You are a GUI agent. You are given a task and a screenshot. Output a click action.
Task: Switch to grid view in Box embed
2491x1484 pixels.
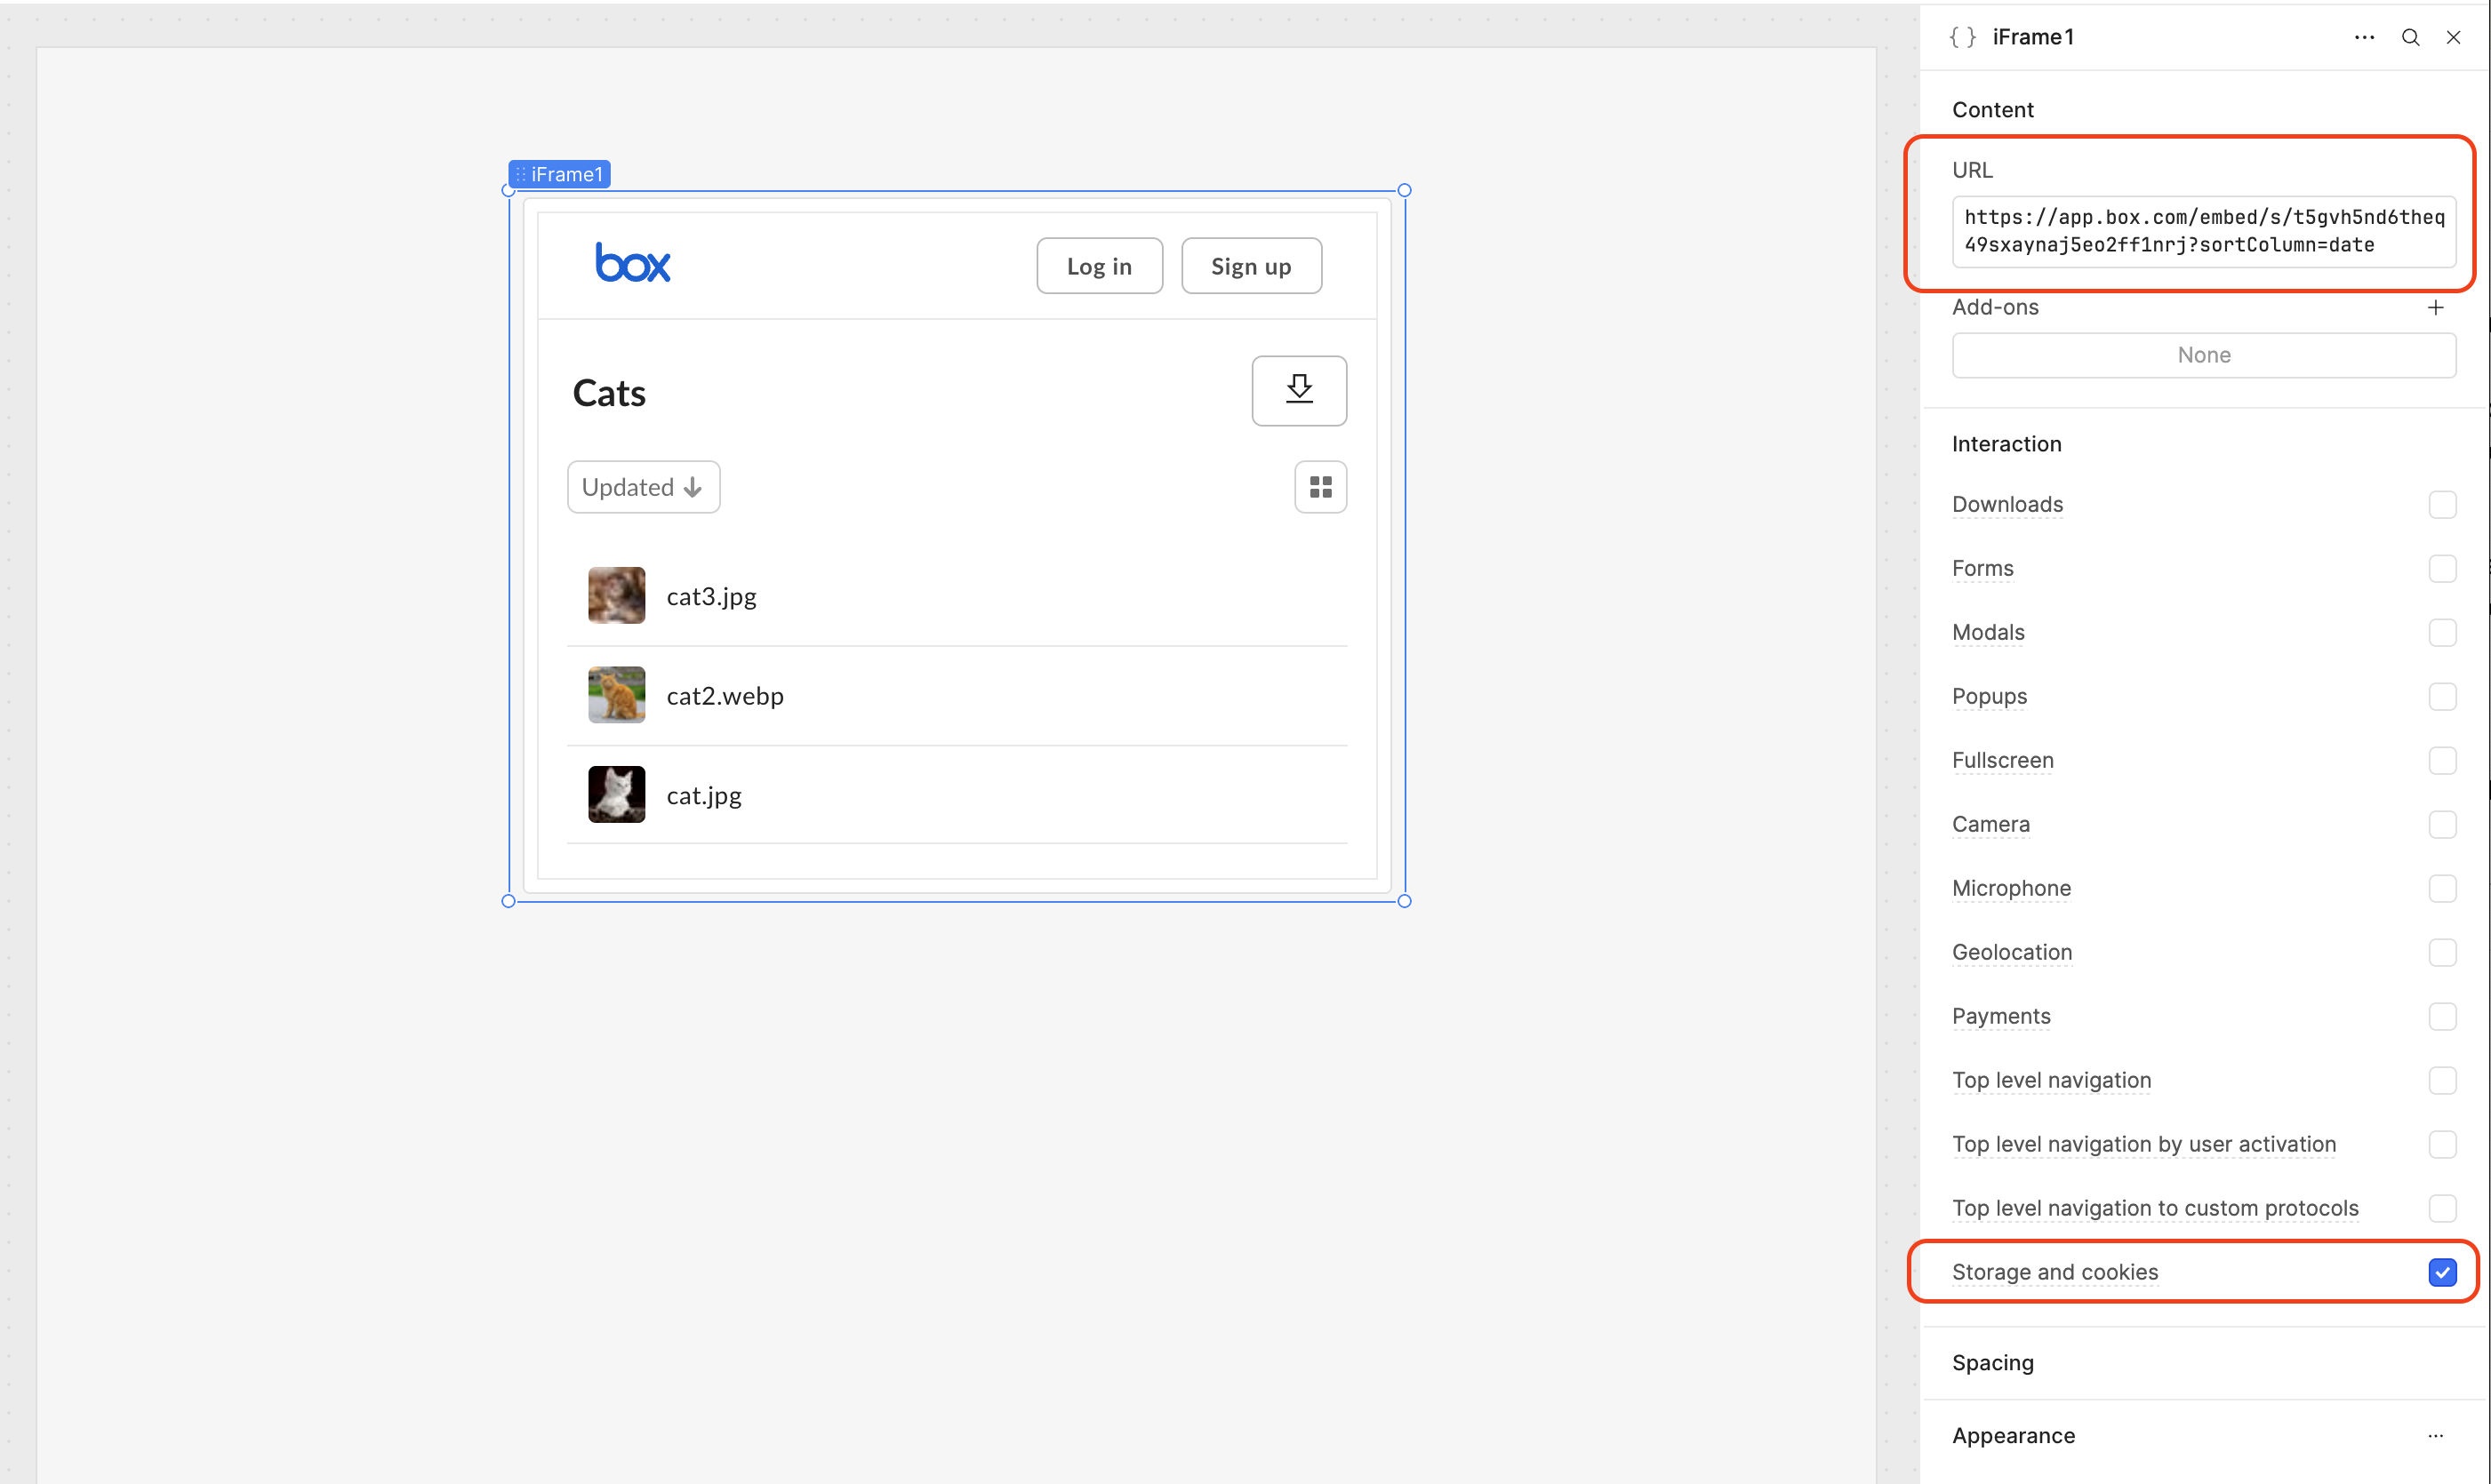coord(1319,487)
